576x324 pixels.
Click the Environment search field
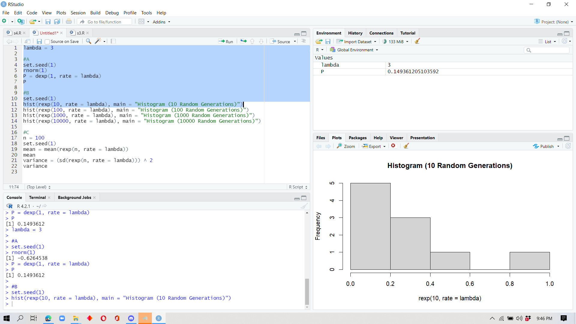pyautogui.click(x=547, y=50)
